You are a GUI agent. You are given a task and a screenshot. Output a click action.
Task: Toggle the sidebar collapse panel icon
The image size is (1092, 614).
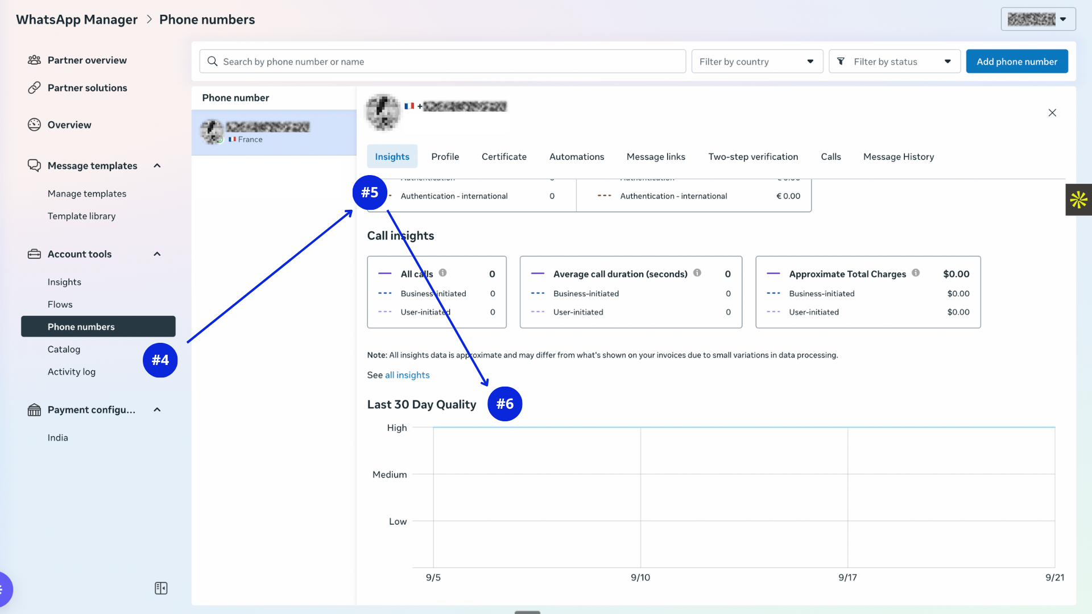point(161,588)
